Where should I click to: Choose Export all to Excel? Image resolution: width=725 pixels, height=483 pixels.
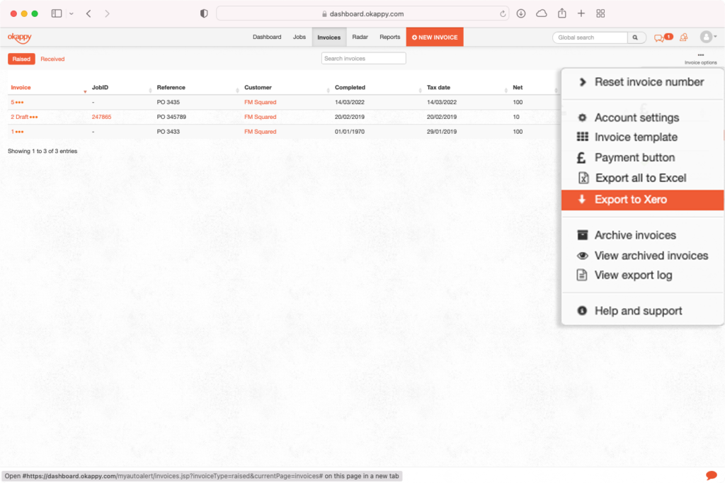(x=640, y=178)
